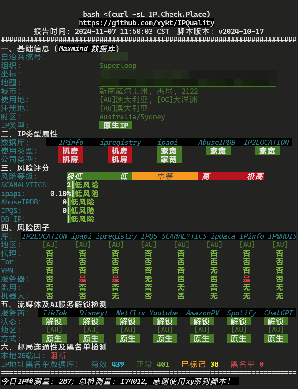This screenshot has width=298, height=389.
Task: Click the ipapi score 0.10%|低风险
Action: click(74, 193)
